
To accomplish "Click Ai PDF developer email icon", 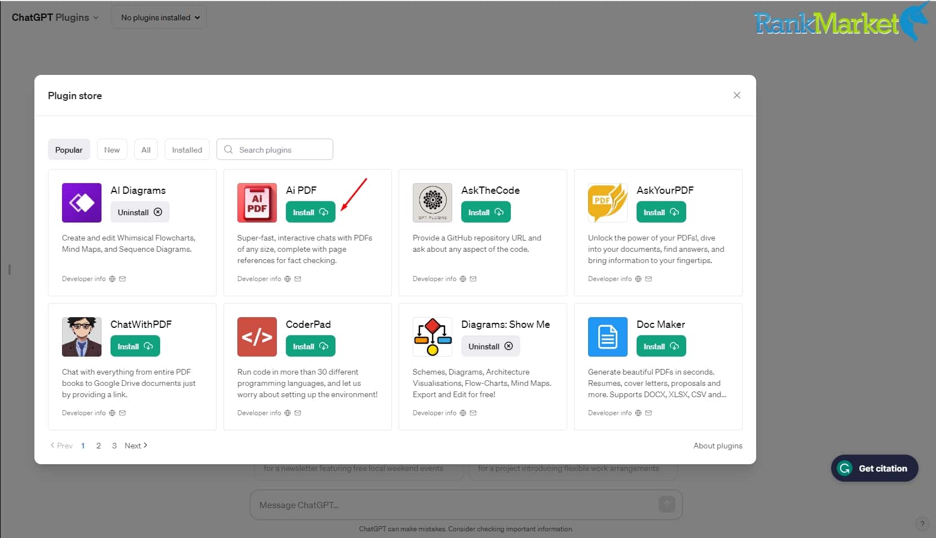I will [x=298, y=279].
